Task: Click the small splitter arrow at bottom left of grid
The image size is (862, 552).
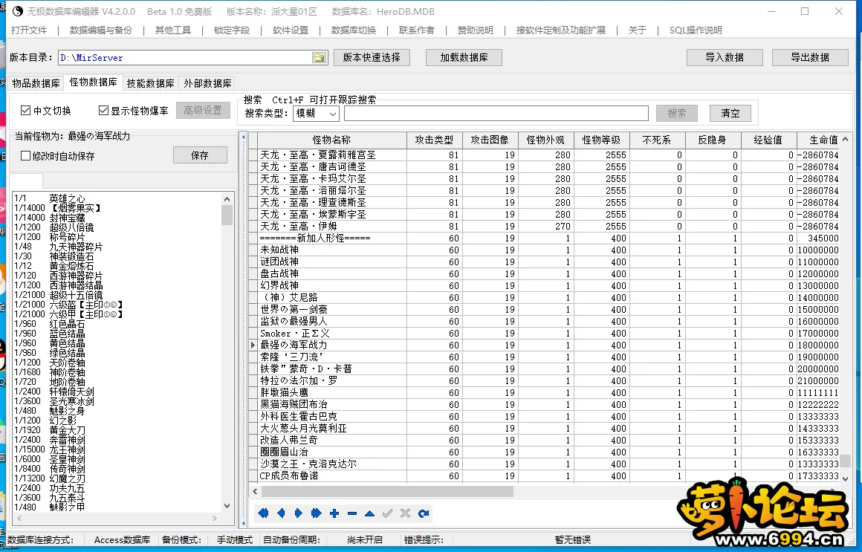Action: pos(244,524)
